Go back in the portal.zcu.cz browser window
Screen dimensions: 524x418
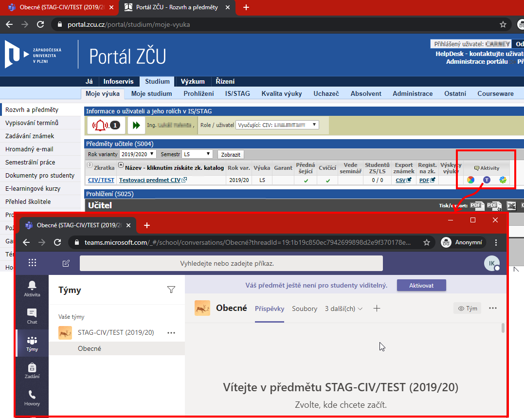tap(9, 24)
